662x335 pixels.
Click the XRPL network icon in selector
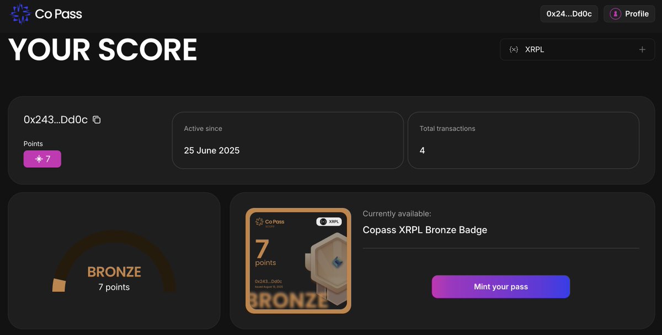coord(514,50)
